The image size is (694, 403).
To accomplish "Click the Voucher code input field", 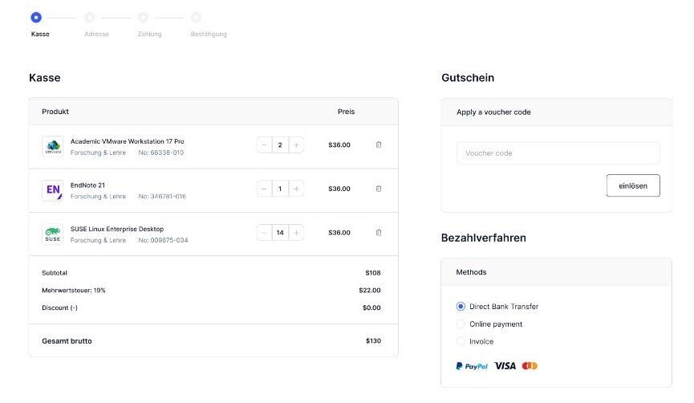I will (x=558, y=153).
